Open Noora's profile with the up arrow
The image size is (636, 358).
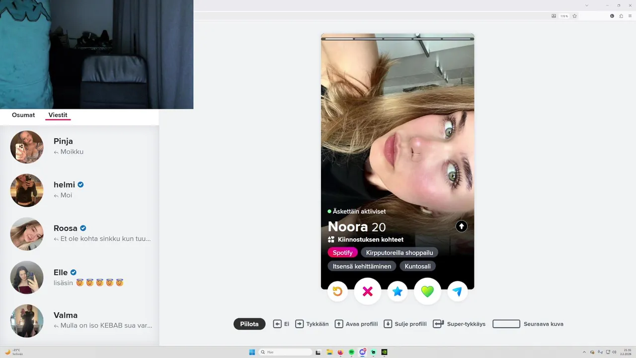462,226
